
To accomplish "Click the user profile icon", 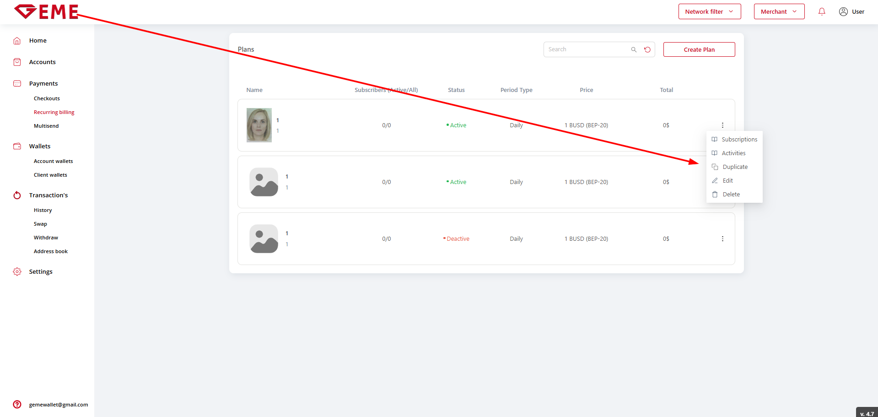I will tap(843, 12).
